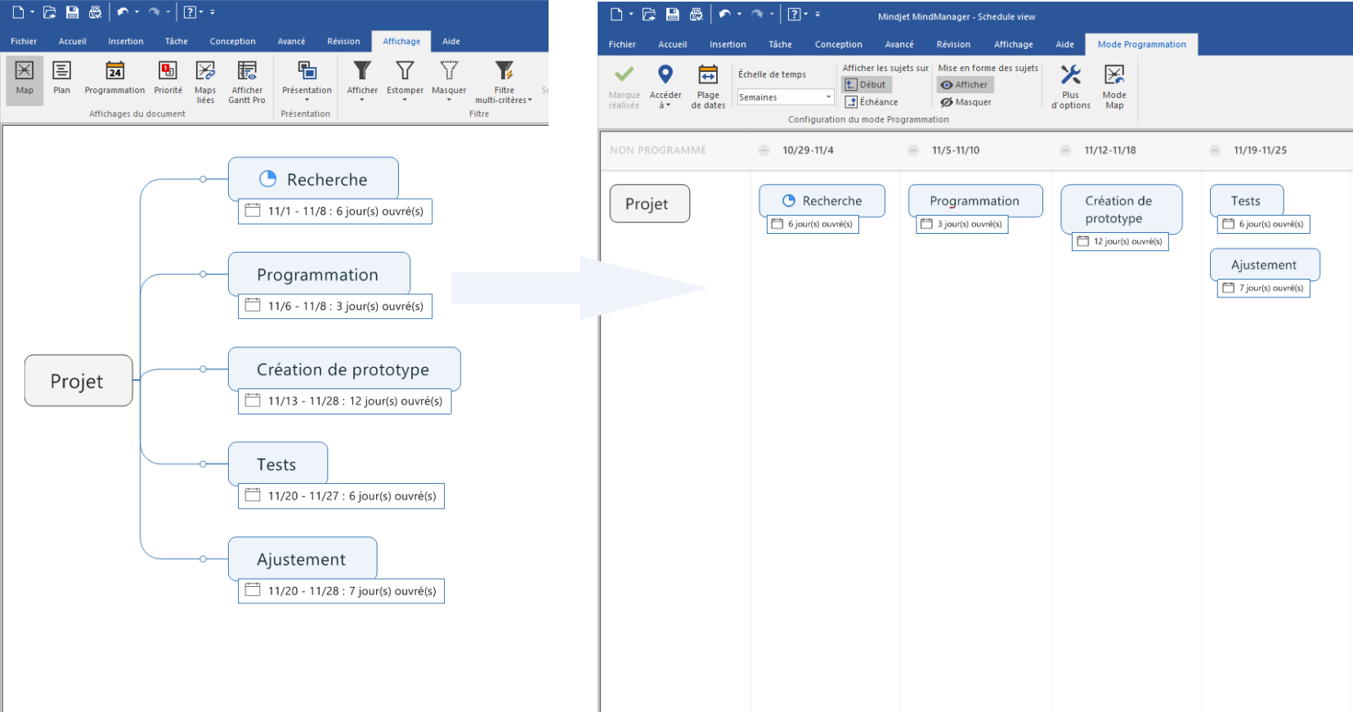This screenshot has width=1353, height=712.
Task: Open the Conception tab in left ribbon
Action: pyautogui.click(x=232, y=42)
